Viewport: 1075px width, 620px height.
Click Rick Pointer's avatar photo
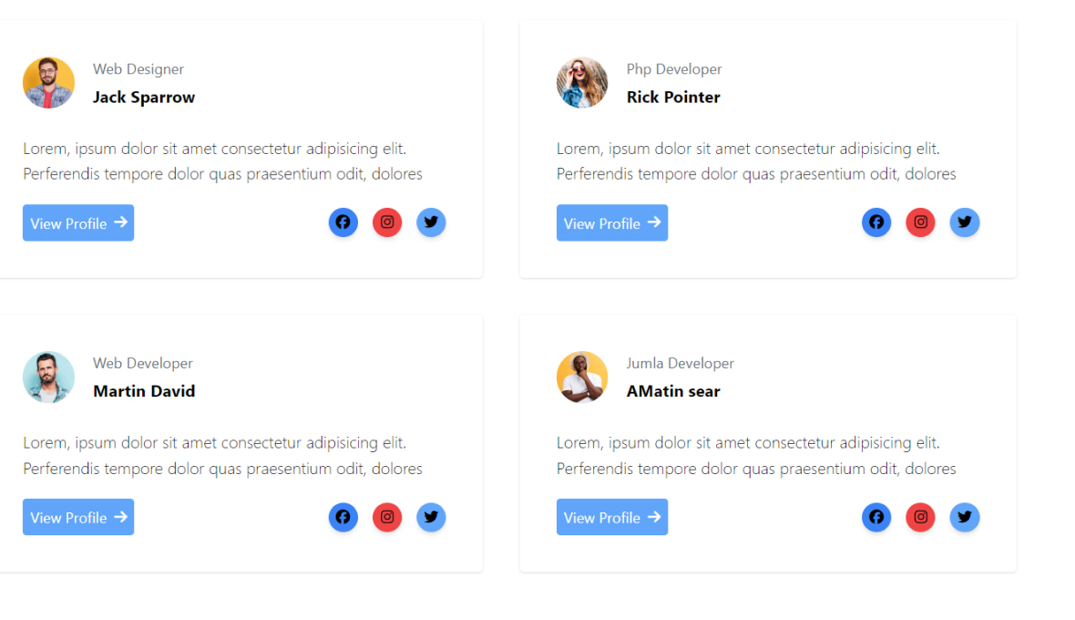click(582, 83)
